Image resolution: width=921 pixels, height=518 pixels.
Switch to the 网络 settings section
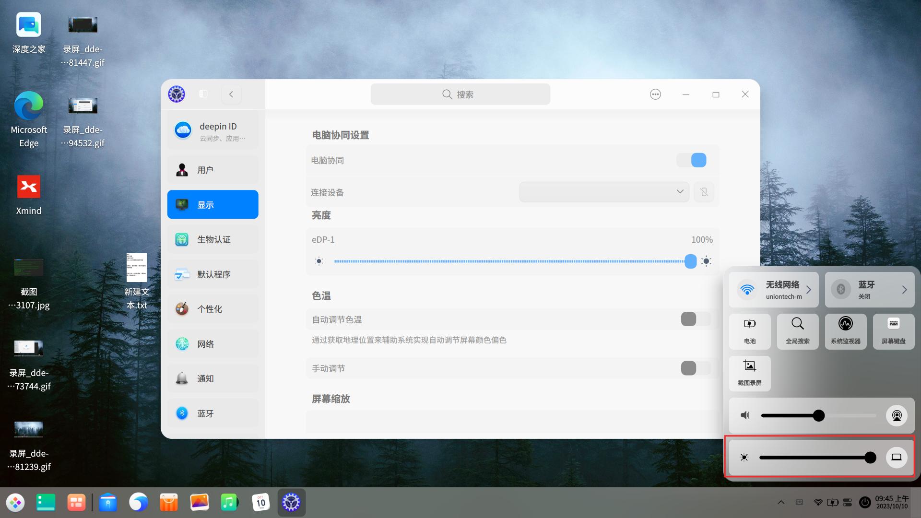pyautogui.click(x=213, y=343)
